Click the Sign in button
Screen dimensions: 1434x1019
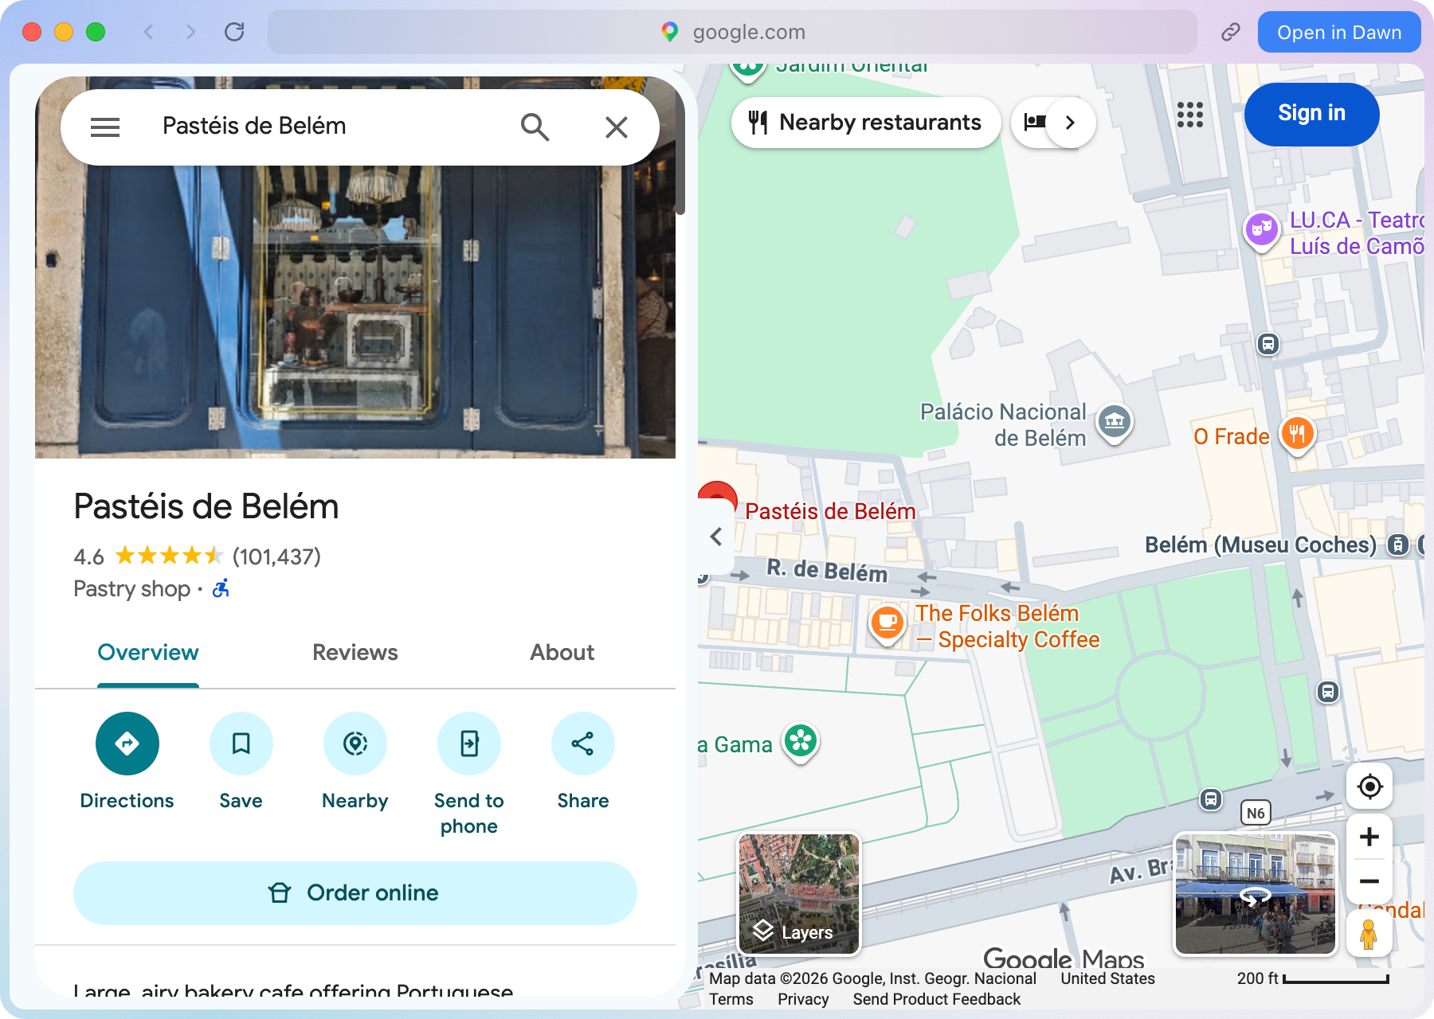click(x=1311, y=114)
